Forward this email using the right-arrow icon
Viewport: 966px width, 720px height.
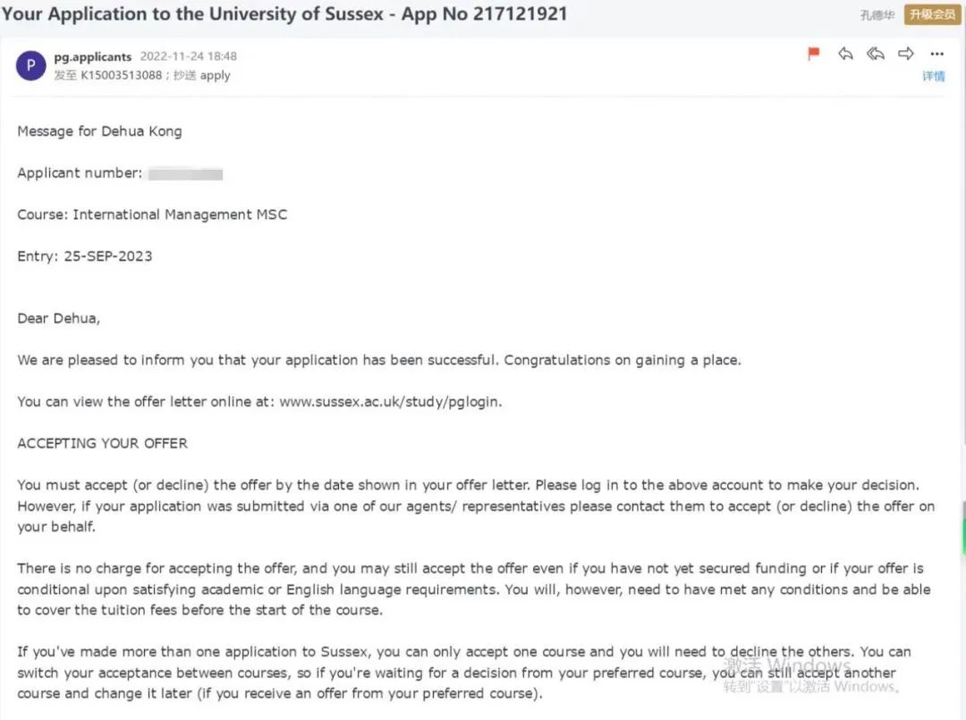906,54
